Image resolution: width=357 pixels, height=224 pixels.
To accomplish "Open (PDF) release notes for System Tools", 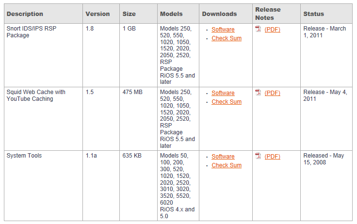I will click(x=272, y=157).
